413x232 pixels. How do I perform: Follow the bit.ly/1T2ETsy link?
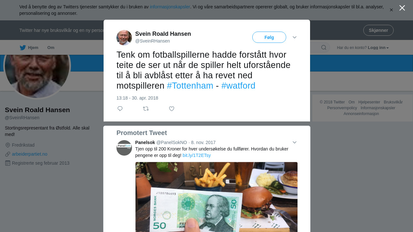pyautogui.click(x=196, y=155)
